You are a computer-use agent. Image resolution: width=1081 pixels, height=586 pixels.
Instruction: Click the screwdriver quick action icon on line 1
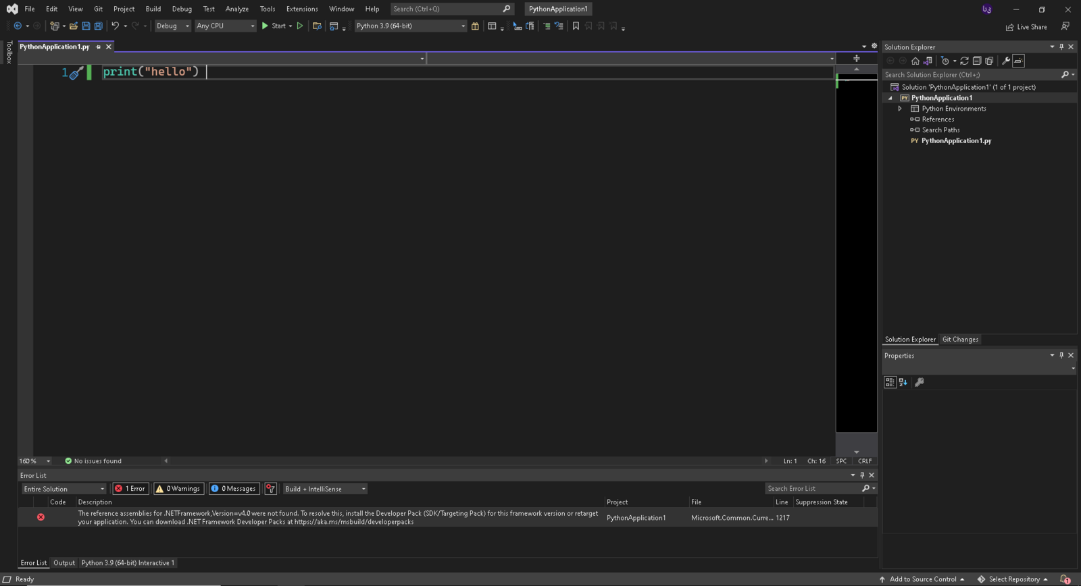tap(76, 73)
